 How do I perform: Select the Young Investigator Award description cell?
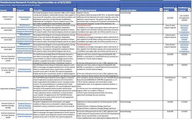pos(55,18)
